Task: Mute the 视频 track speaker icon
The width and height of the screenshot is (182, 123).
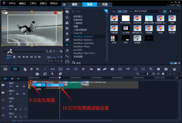Action: 17,86
